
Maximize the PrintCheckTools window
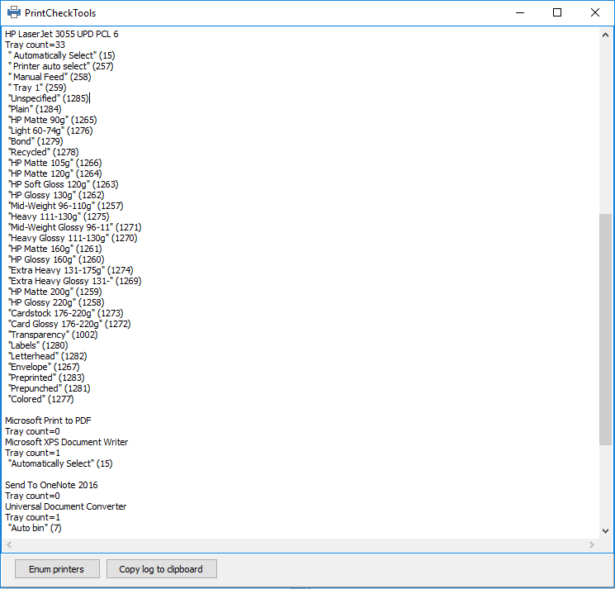pos(557,12)
